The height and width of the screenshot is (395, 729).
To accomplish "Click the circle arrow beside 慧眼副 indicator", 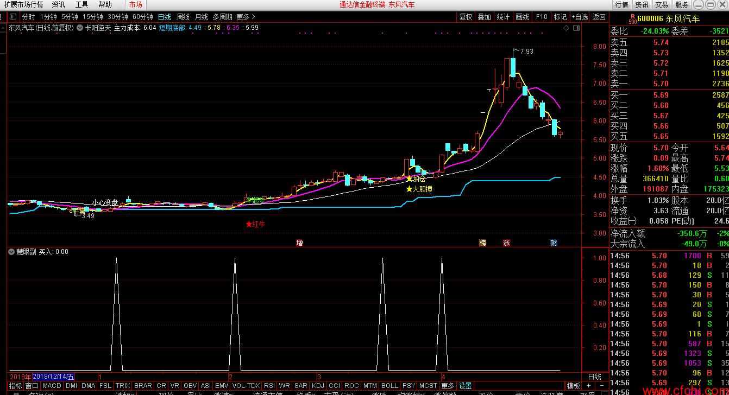I will [11, 252].
